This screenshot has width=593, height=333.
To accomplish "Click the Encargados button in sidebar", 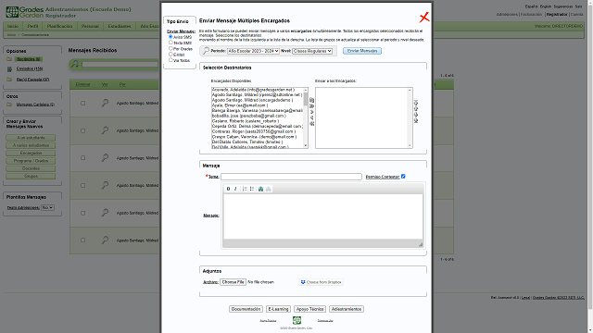I will (31, 154).
